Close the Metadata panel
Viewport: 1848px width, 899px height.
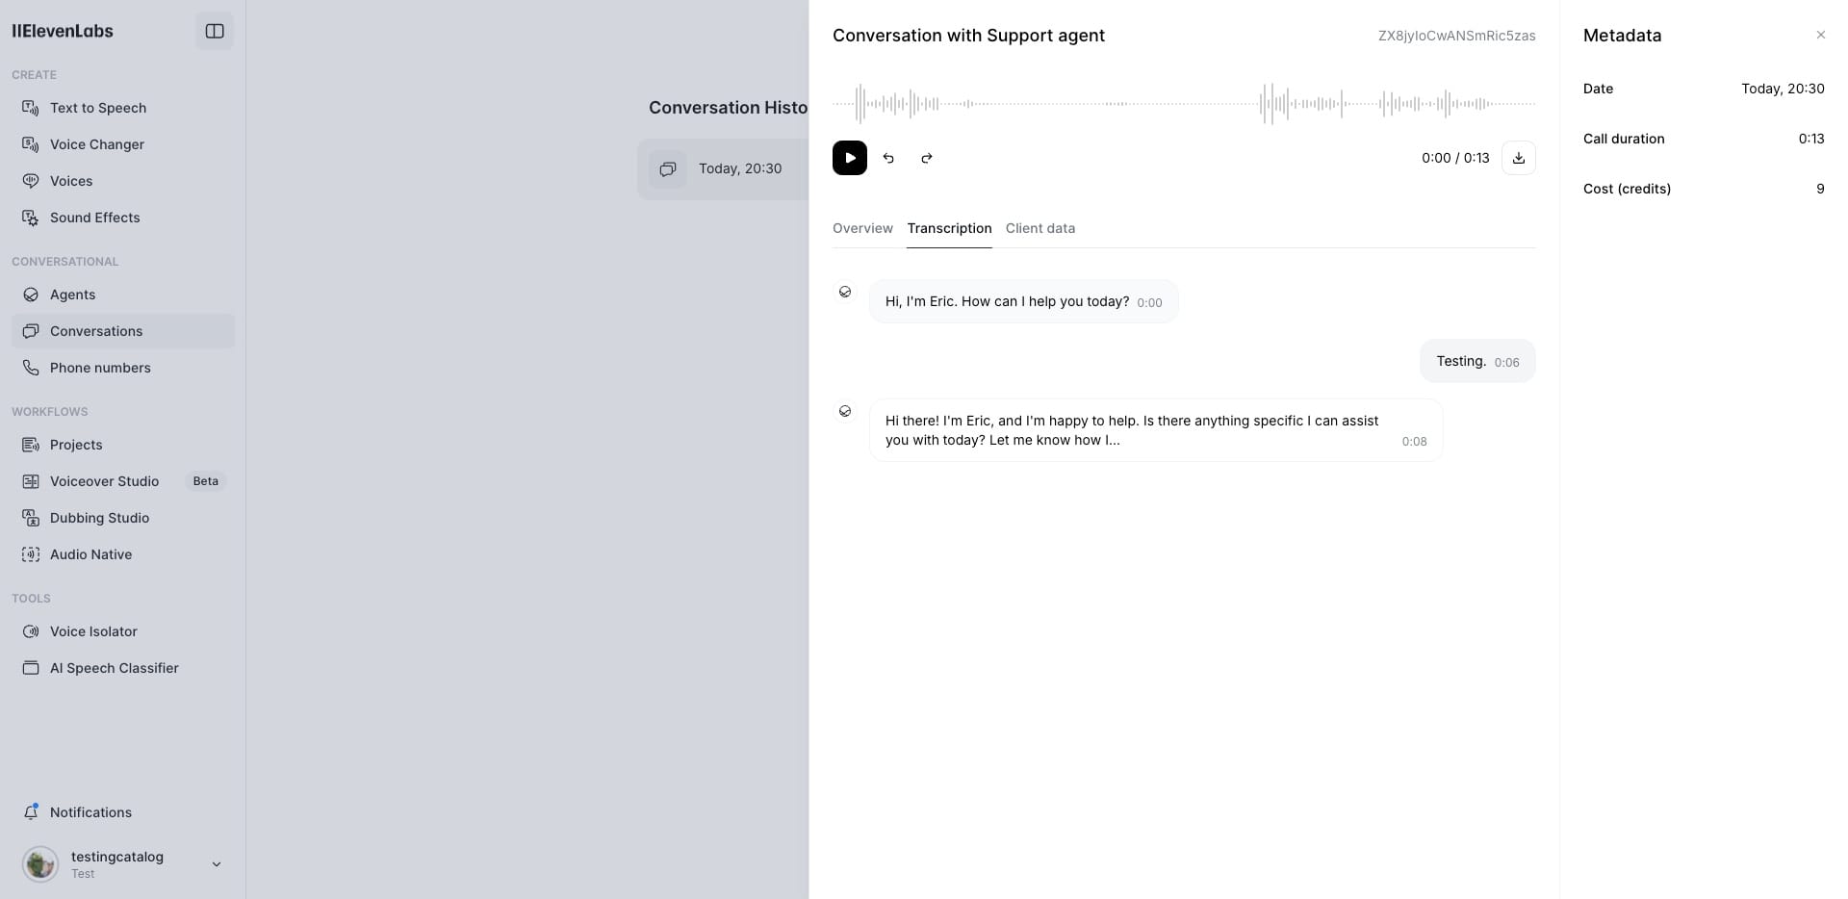click(1820, 35)
